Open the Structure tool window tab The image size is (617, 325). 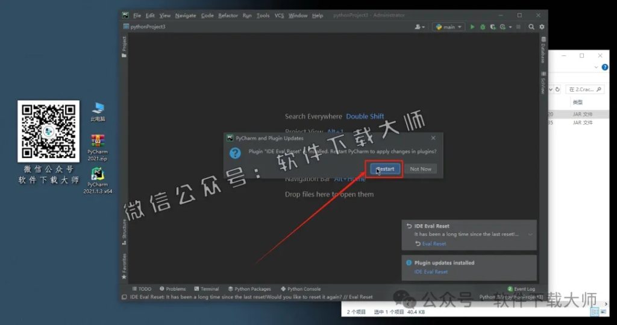coord(124,232)
